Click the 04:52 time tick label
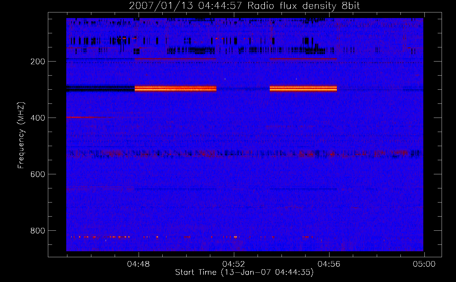This screenshot has width=456, height=282. (x=234, y=264)
